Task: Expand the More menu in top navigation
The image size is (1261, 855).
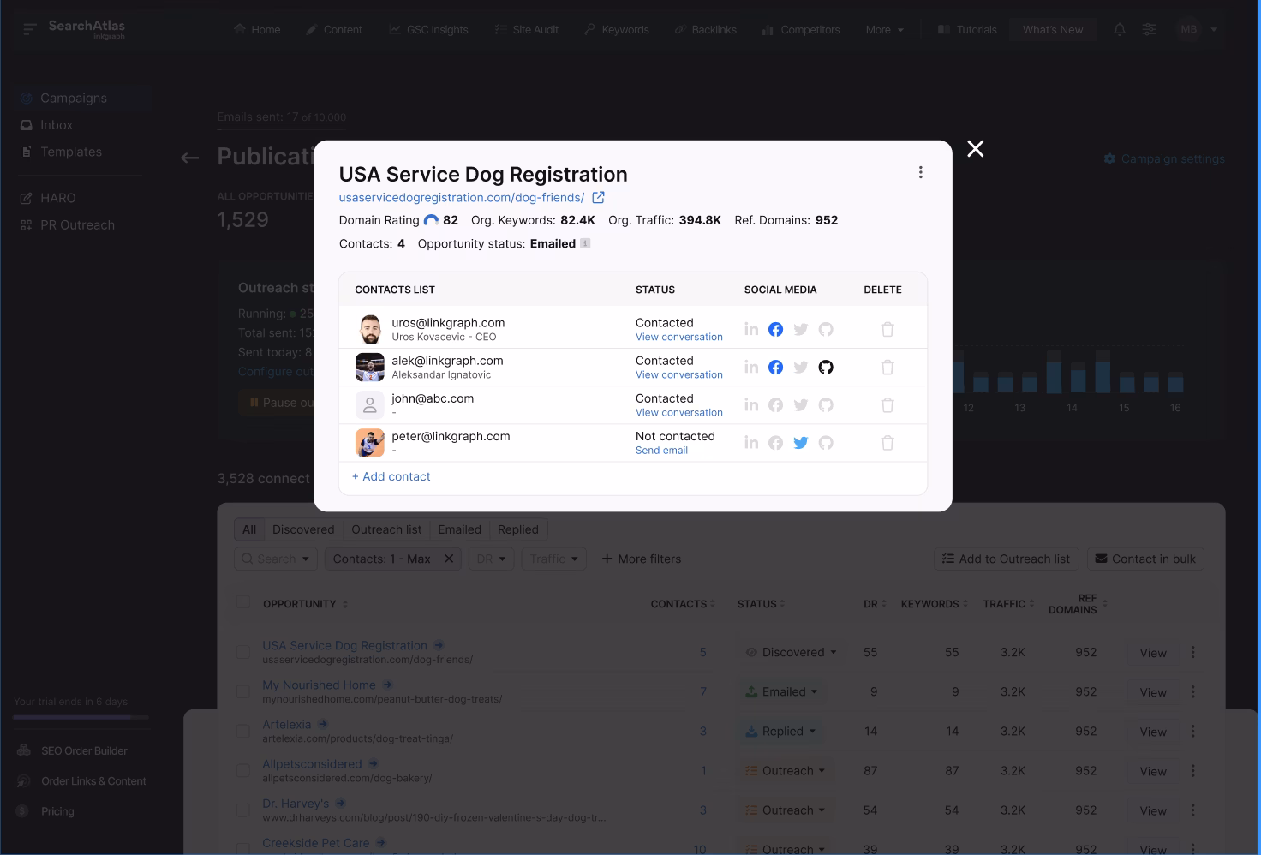Action: point(884,30)
